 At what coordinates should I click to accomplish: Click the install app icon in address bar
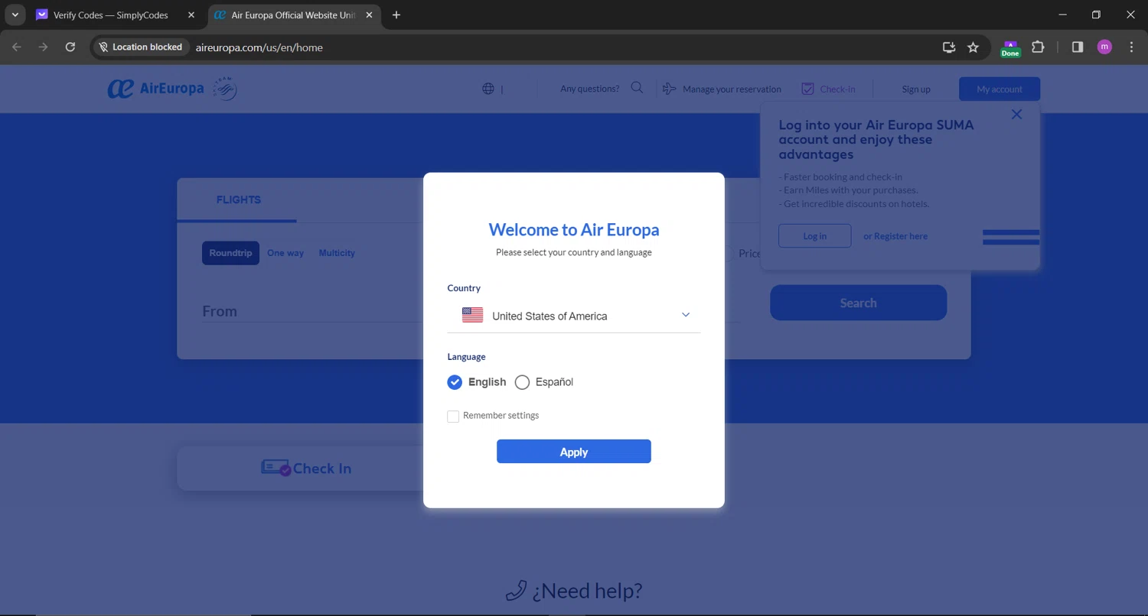click(x=949, y=47)
